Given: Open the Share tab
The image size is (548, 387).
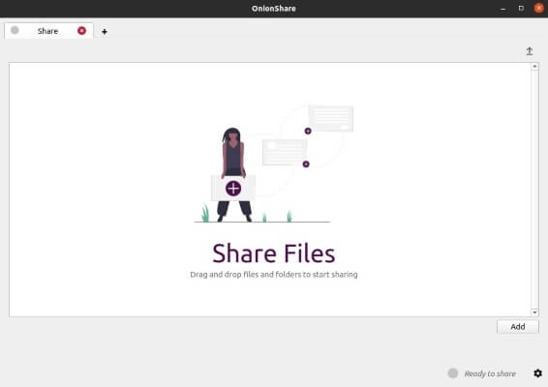Looking at the screenshot, I should click(x=48, y=31).
